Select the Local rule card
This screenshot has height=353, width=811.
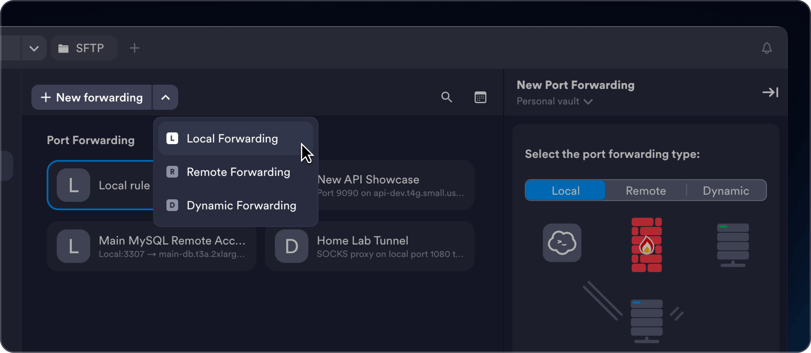pyautogui.click(x=100, y=185)
